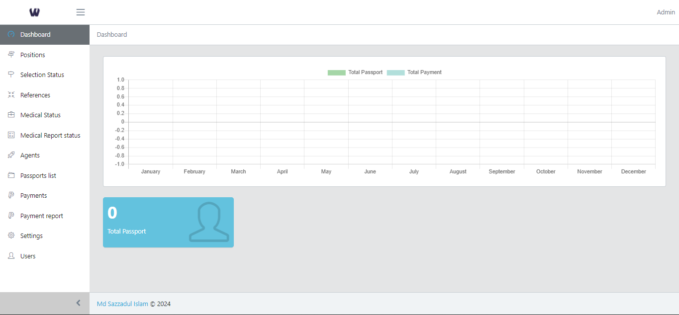679x315 pixels.
Task: Click the 0 count on passport card
Action: (112, 213)
